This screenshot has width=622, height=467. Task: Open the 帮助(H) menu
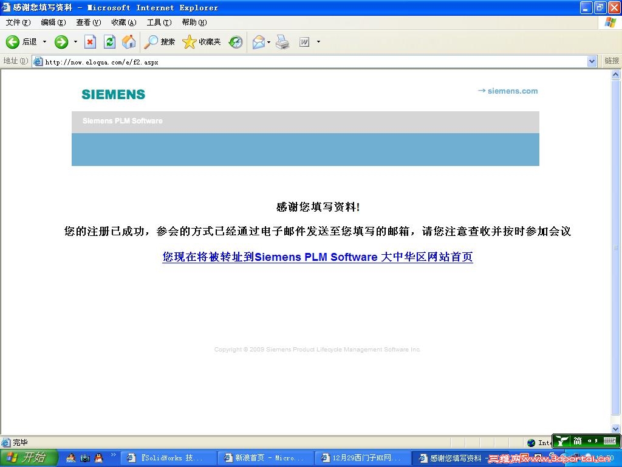pyautogui.click(x=194, y=22)
